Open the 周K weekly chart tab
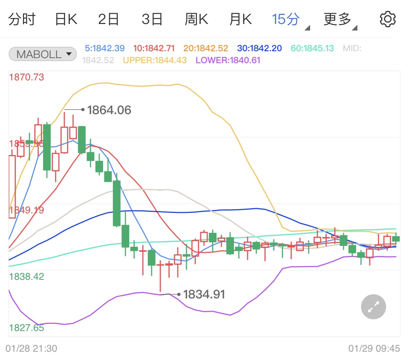Image resolution: width=409 pixels, height=360 pixels. coord(196,19)
